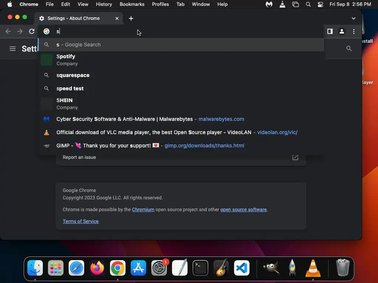Select the squarespace search suggestion

(181, 75)
